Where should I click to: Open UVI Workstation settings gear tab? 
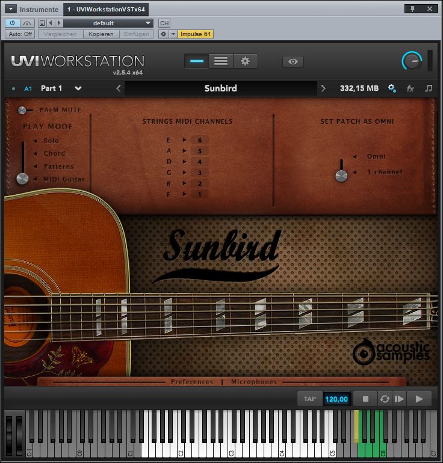point(245,61)
